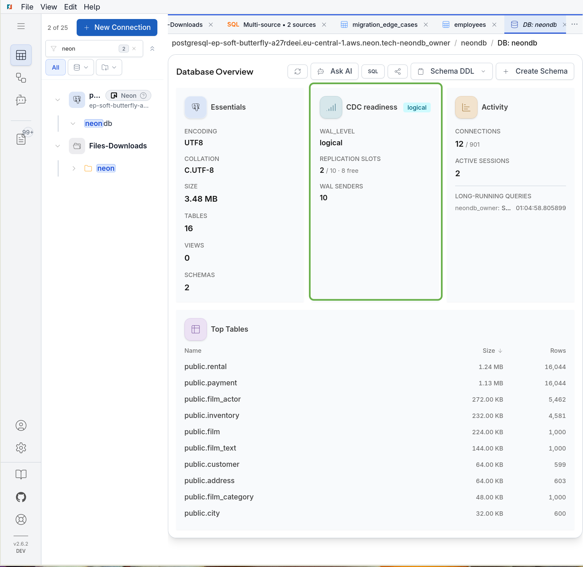This screenshot has height=567, width=583.
Task: Switch to the employees tab
Action: point(470,24)
